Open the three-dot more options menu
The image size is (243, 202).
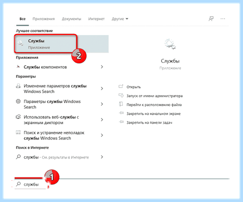(x=223, y=19)
